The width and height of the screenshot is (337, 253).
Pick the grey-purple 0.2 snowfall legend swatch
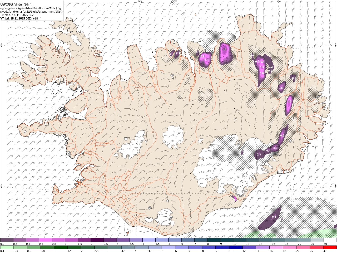7,240
